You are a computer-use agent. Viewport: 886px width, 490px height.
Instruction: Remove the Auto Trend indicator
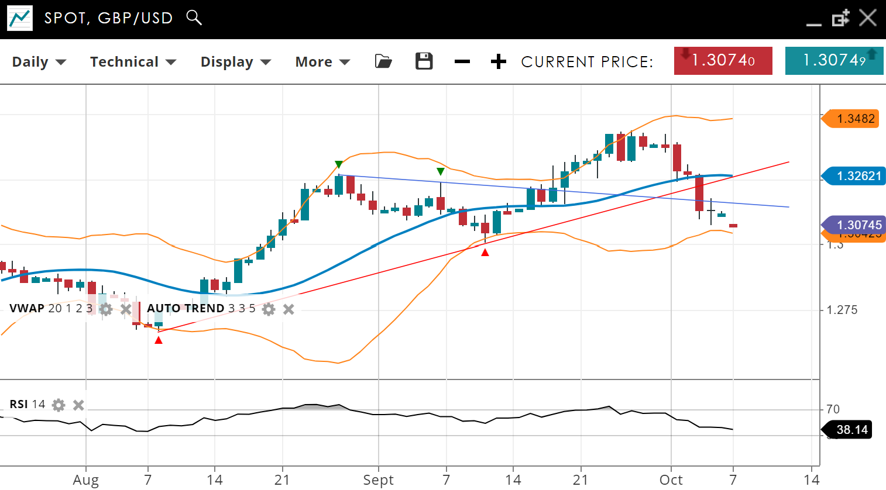click(x=289, y=309)
